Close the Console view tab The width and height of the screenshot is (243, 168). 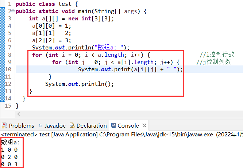point(144,125)
